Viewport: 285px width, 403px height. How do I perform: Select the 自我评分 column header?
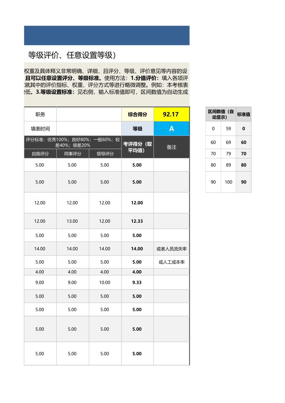coord(40,154)
